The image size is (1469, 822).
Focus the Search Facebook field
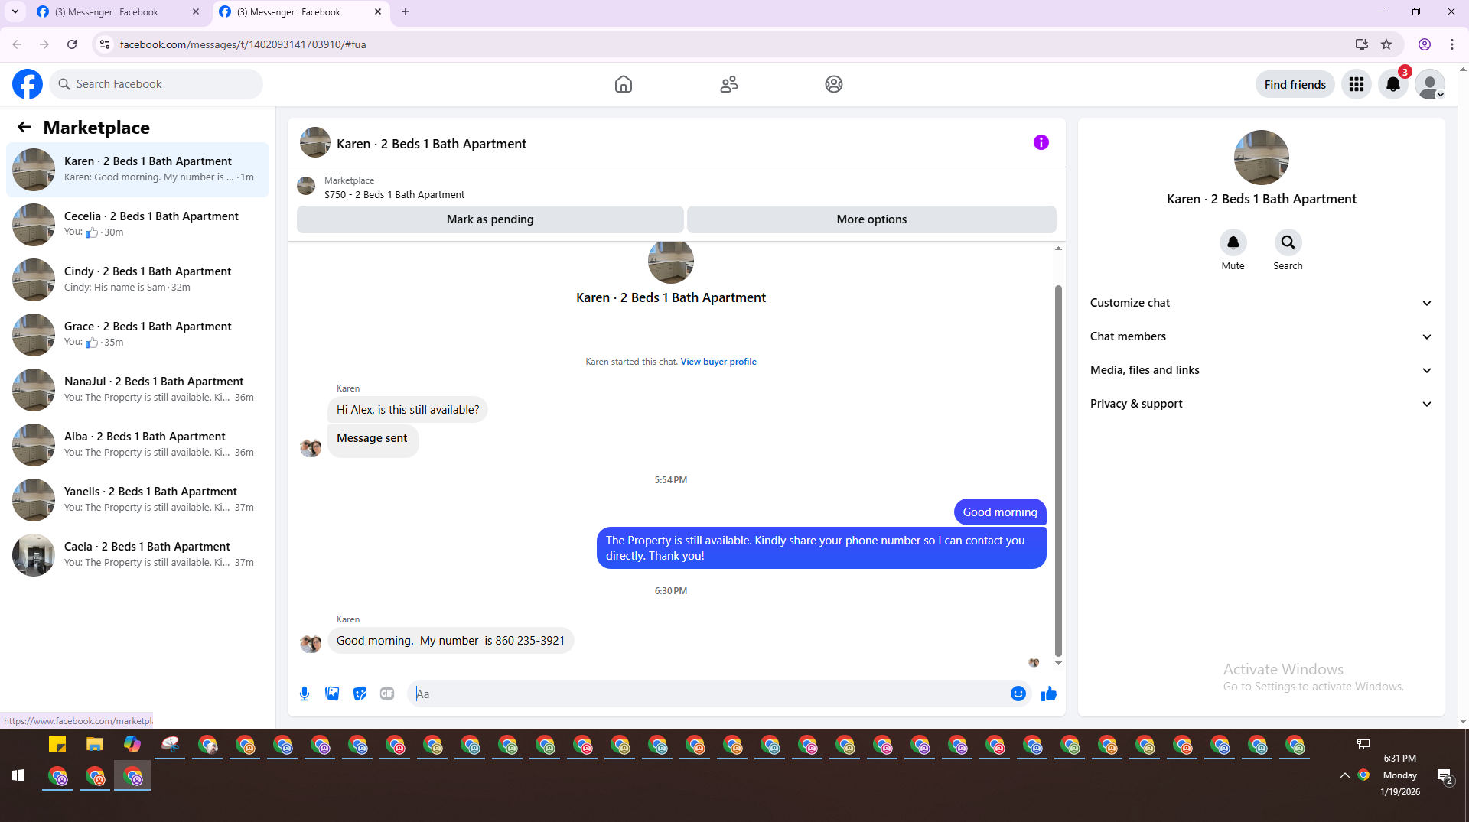(157, 84)
